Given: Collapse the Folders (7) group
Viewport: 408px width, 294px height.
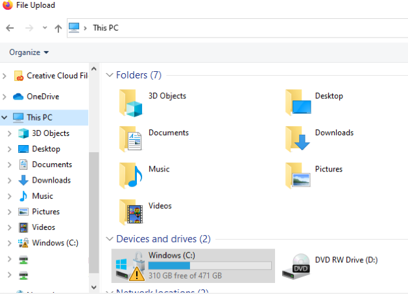Looking at the screenshot, I should coord(109,75).
